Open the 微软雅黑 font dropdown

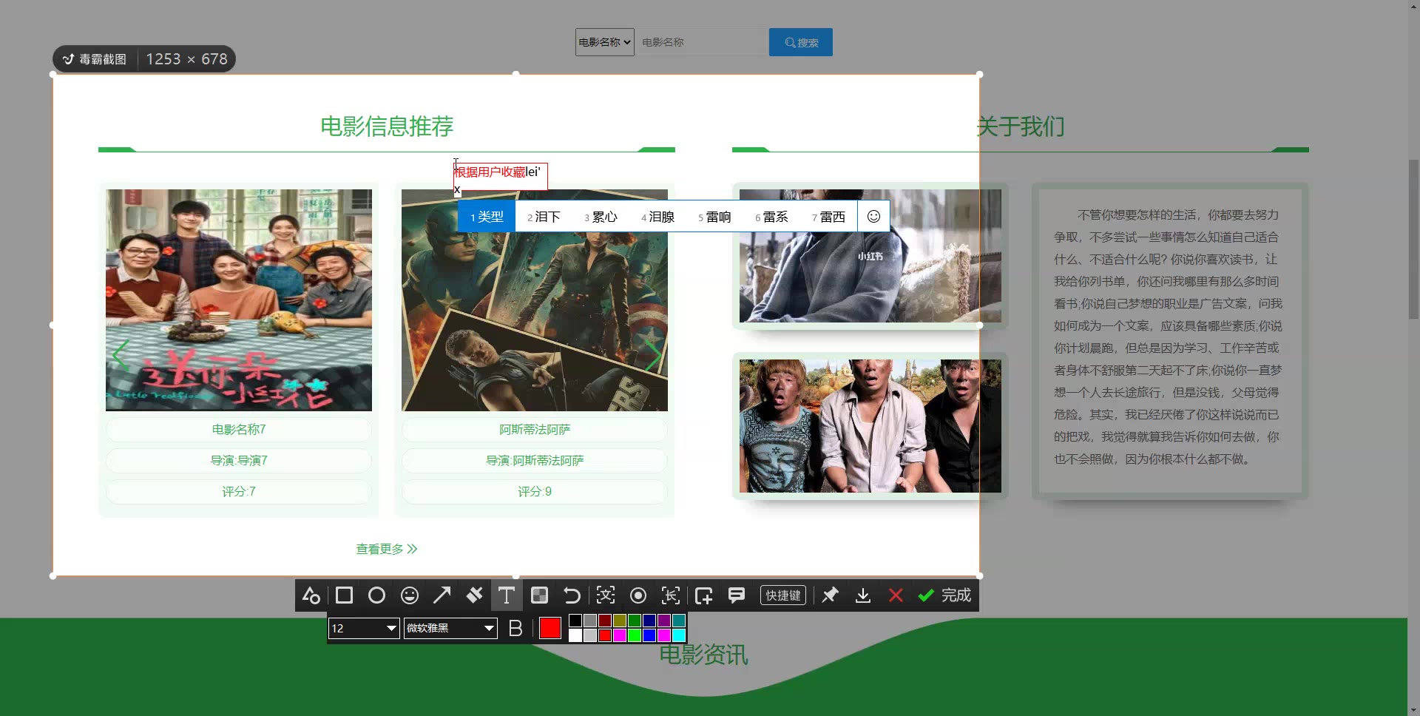pyautogui.click(x=450, y=628)
